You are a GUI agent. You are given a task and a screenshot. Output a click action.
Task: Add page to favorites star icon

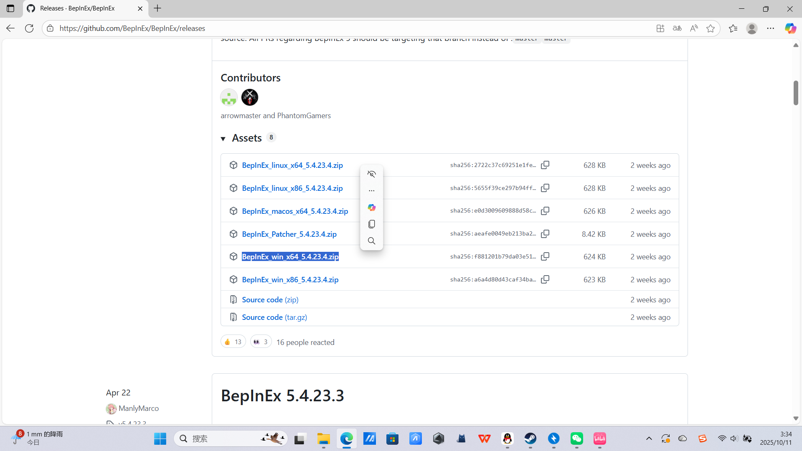point(710,28)
